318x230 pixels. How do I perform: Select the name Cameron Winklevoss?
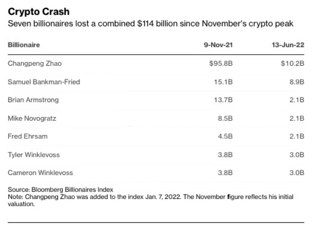point(40,173)
